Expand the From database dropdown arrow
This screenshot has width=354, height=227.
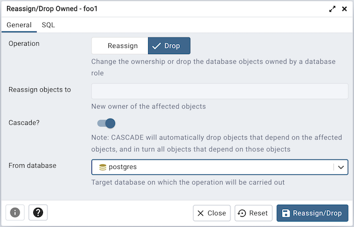tap(341, 167)
